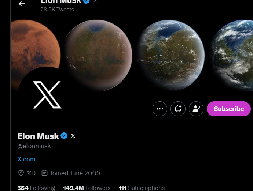Go back using the left arrow
This screenshot has width=253, height=191.
coord(22,4)
